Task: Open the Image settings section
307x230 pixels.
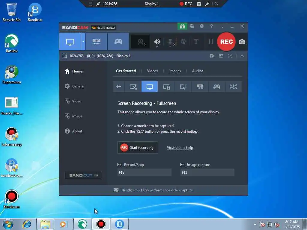Action: pyautogui.click(x=73, y=116)
